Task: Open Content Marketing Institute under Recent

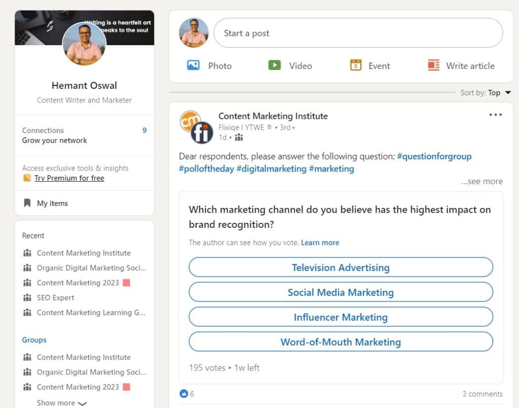Action: click(x=84, y=253)
